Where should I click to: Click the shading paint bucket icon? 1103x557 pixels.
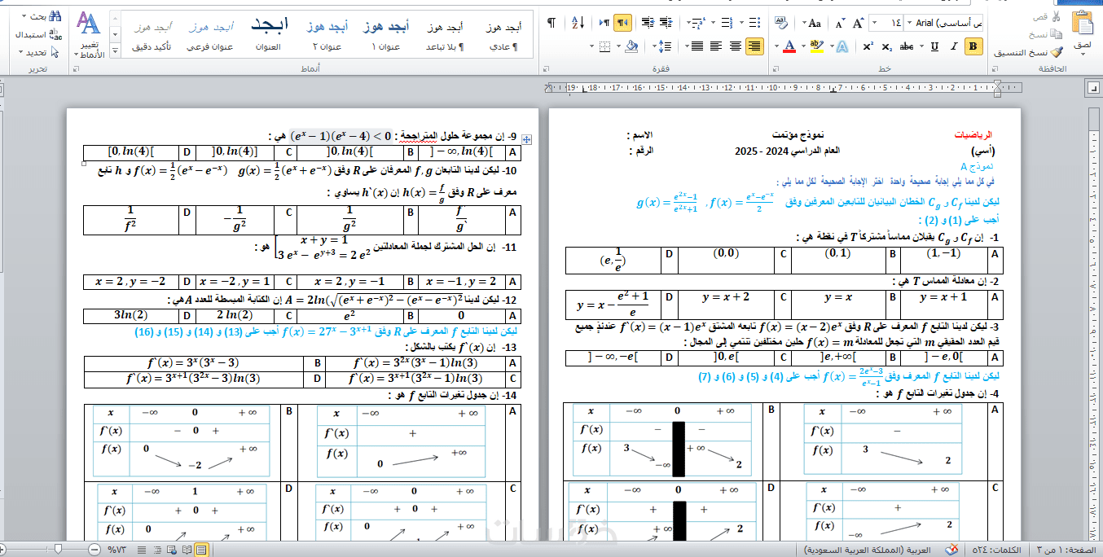click(631, 46)
